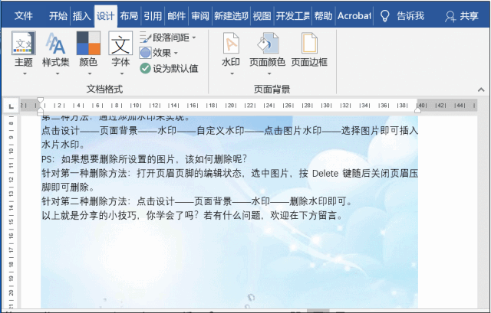Click in the vertical scrollbar track

(x=483, y=214)
